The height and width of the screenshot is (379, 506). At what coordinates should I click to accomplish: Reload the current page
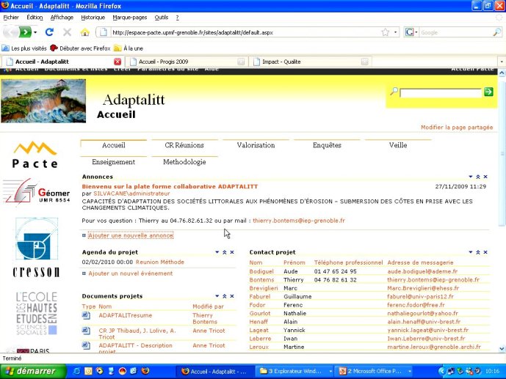(49, 32)
